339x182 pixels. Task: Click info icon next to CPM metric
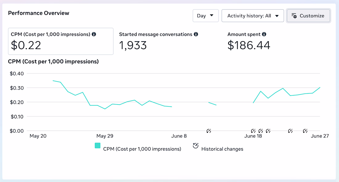pyautogui.click(x=94, y=34)
